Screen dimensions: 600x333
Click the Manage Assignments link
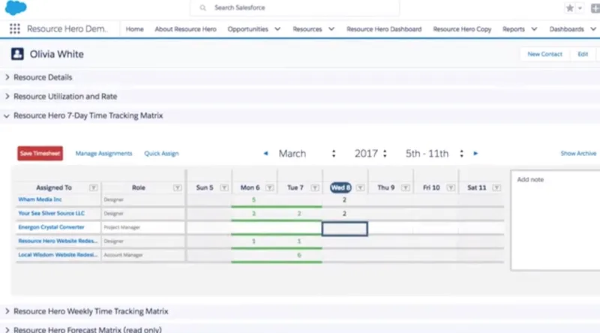103,154
